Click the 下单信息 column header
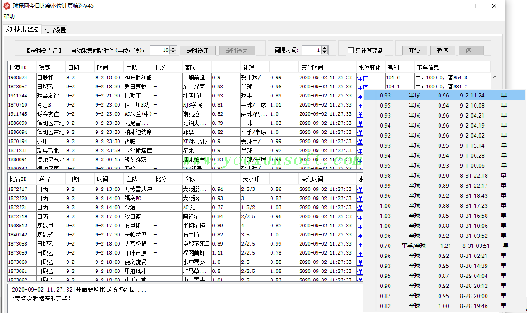 coord(452,67)
